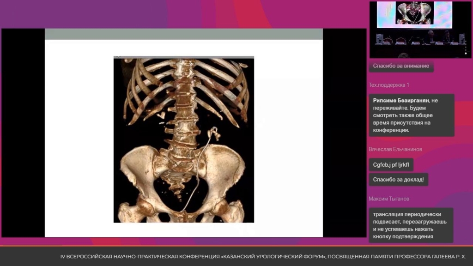Open the conference hall camera thumbnail
This screenshot has width=473, height=266.
[x=420, y=29]
